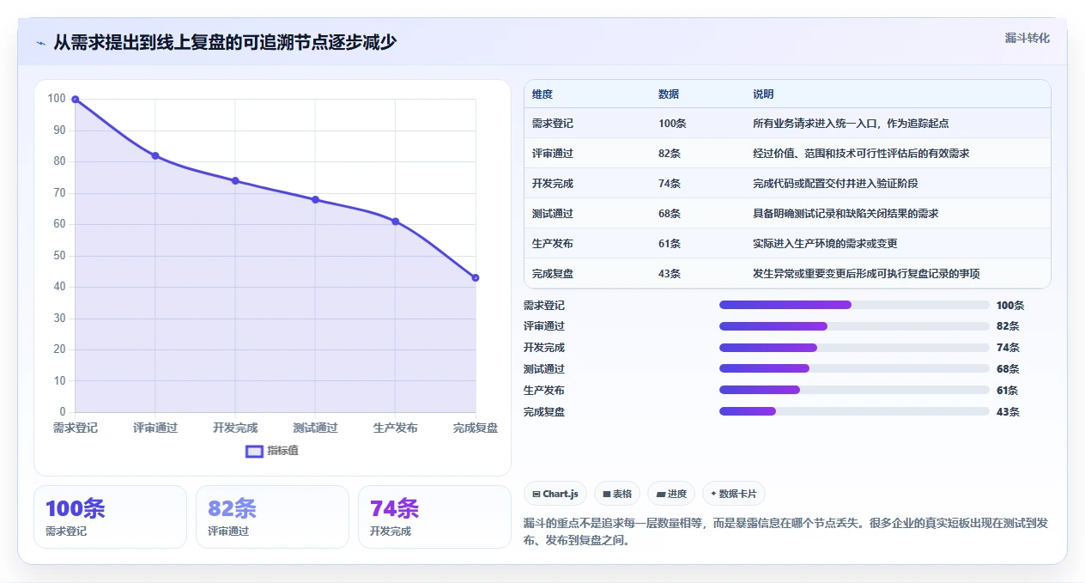Click the 50 y-axis tick label
The image size is (1085, 583).
[x=59, y=255]
